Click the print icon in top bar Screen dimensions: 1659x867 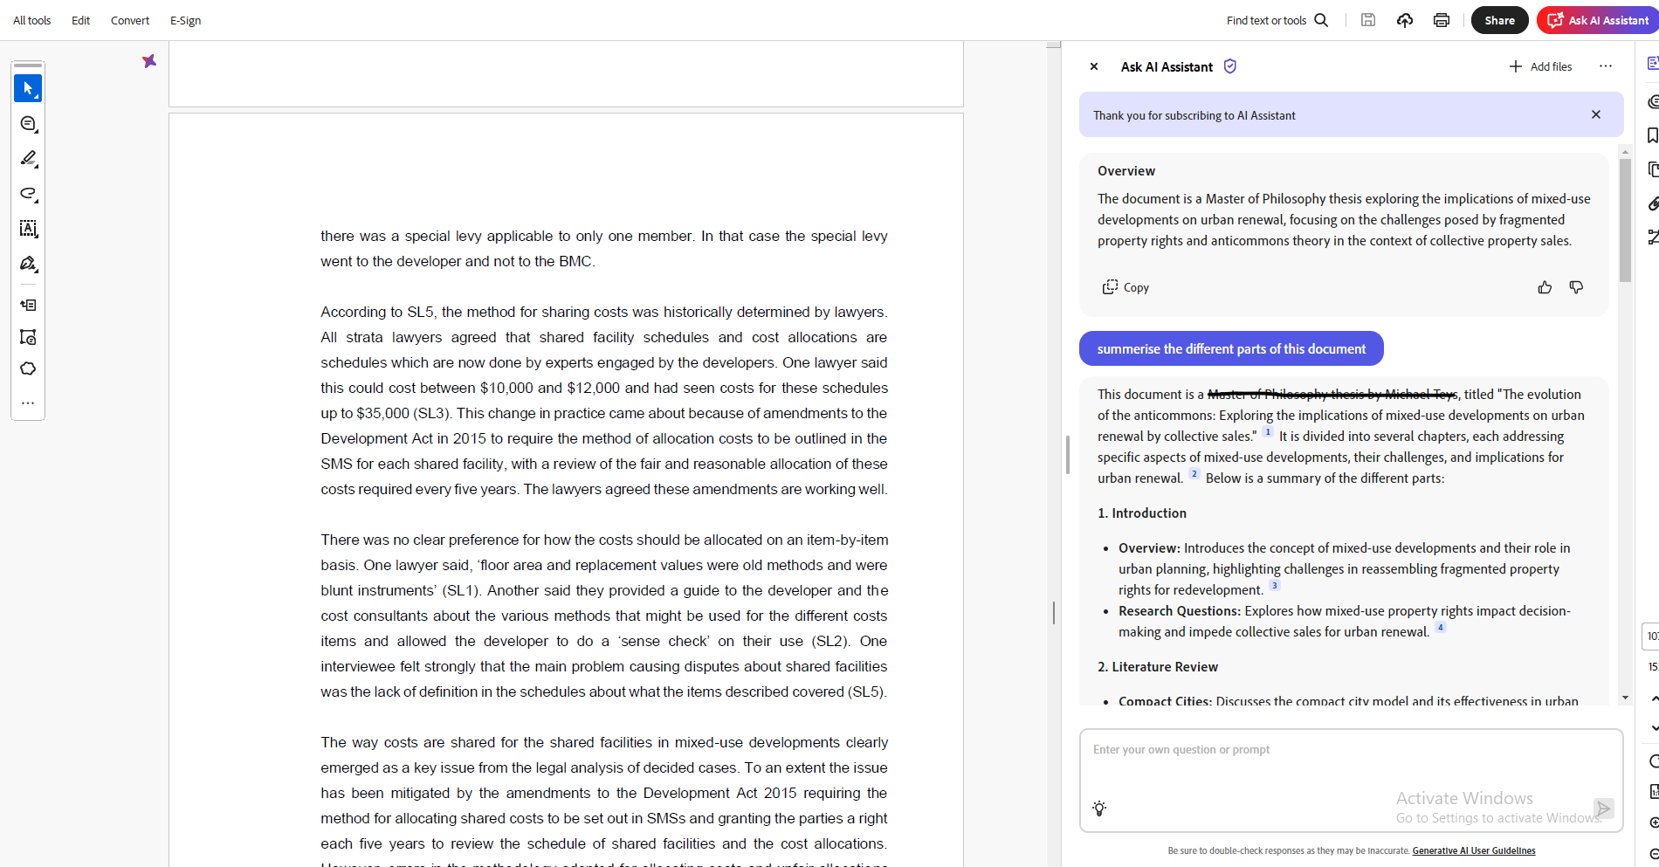pos(1441,20)
